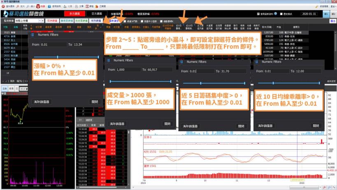Screen dimensions: 337x190
Task: Click the 縮小 zoom-out magnifier icon
Action: (x=28, y=7)
